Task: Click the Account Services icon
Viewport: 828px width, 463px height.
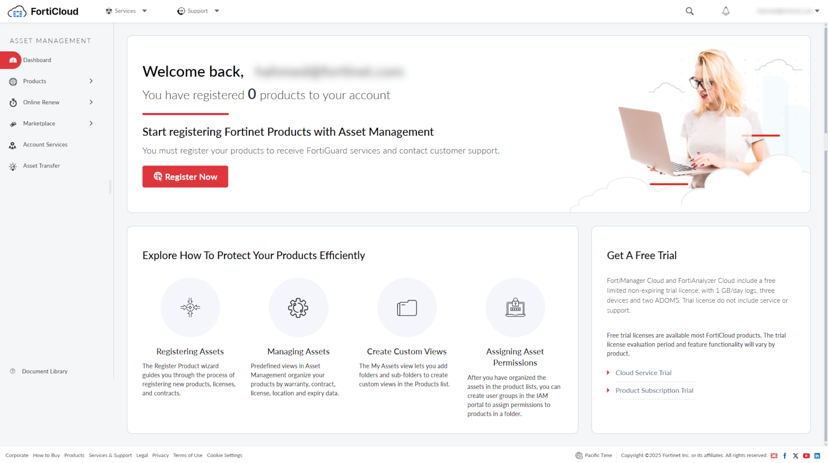Action: coord(13,145)
